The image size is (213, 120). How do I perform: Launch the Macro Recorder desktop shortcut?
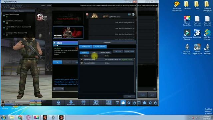pyautogui.click(x=207, y=49)
